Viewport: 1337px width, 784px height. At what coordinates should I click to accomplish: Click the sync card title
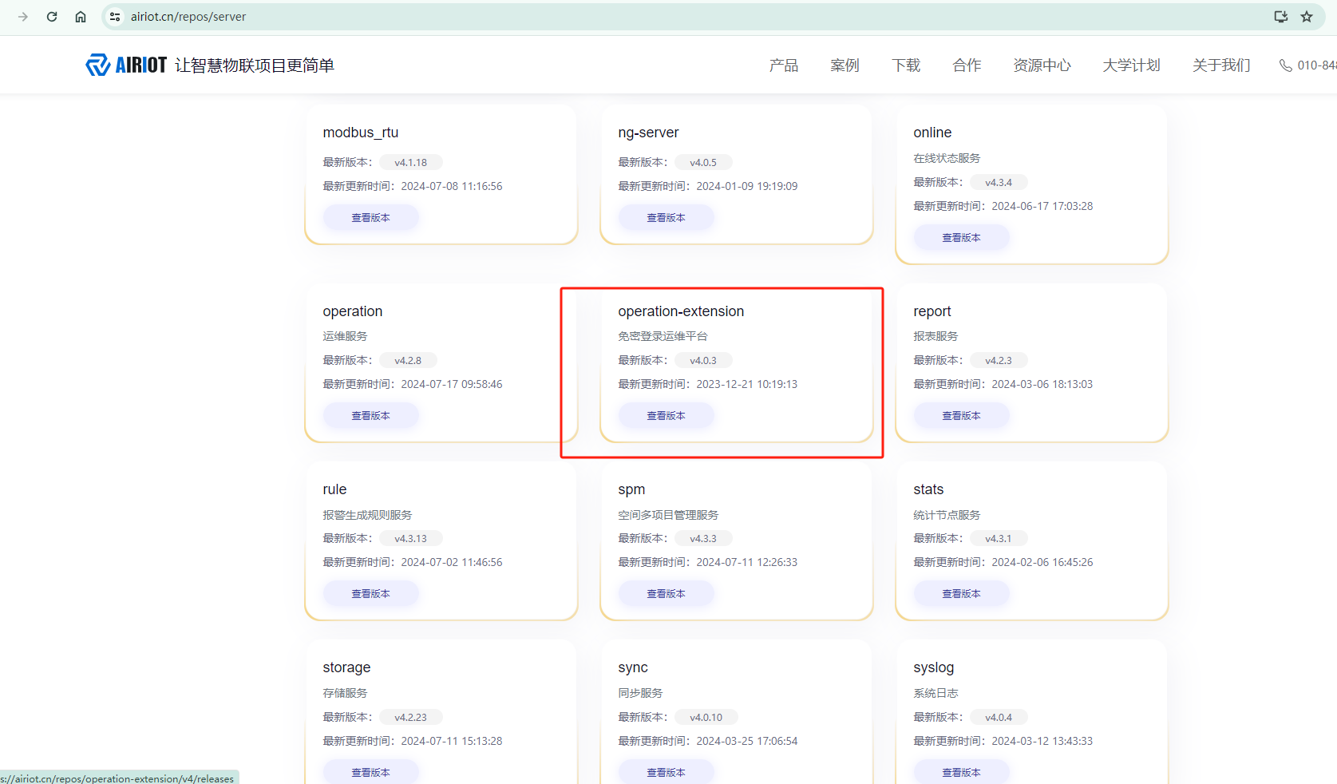[x=633, y=667]
